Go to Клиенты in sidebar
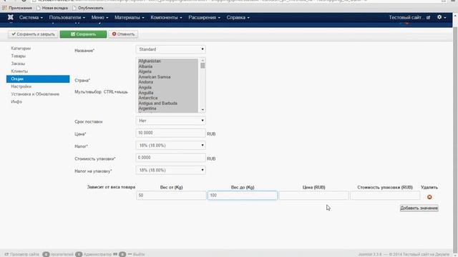Image resolution: width=458 pixels, height=257 pixels. [x=19, y=71]
